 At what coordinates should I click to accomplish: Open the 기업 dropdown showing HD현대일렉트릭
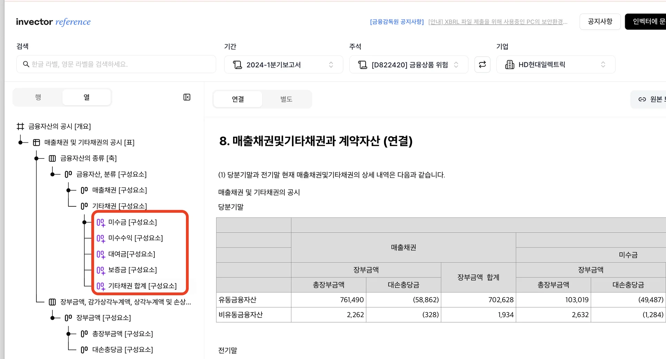point(555,64)
